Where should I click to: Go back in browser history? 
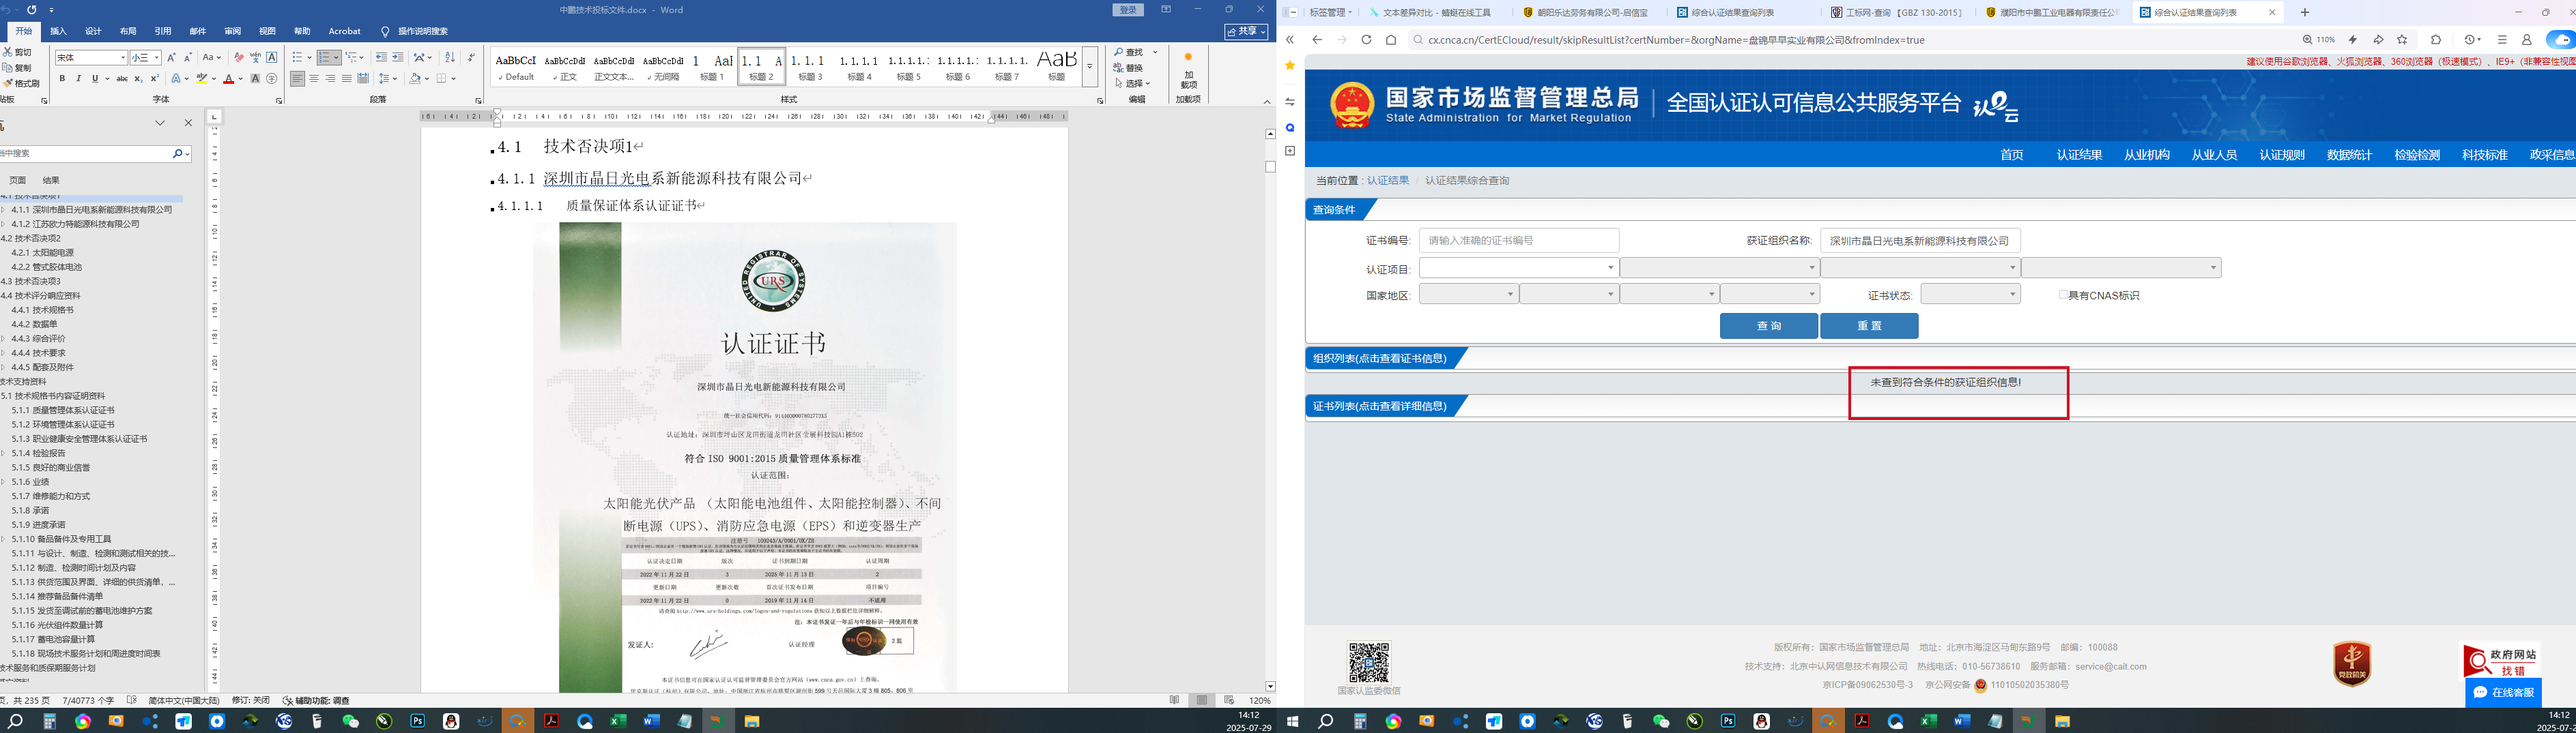coord(1317,40)
